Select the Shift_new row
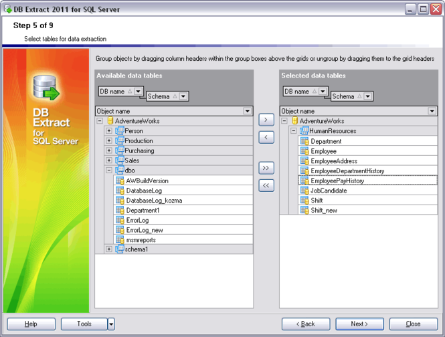 point(368,210)
